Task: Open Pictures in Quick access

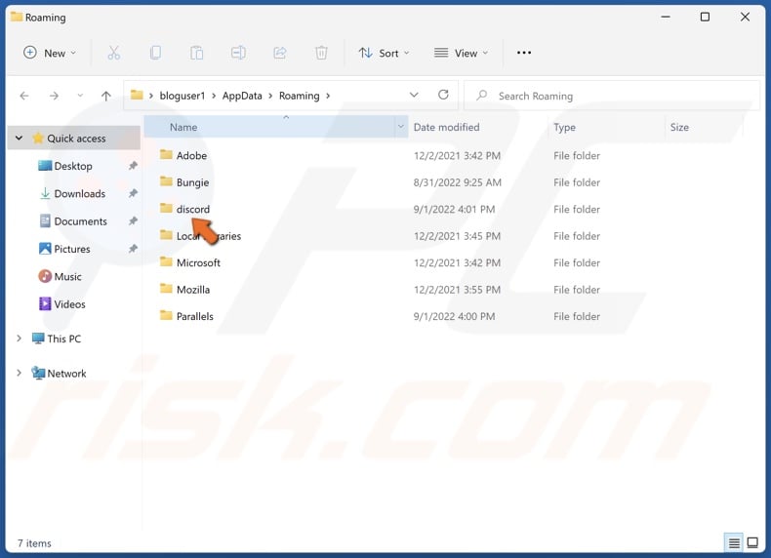Action: click(72, 249)
